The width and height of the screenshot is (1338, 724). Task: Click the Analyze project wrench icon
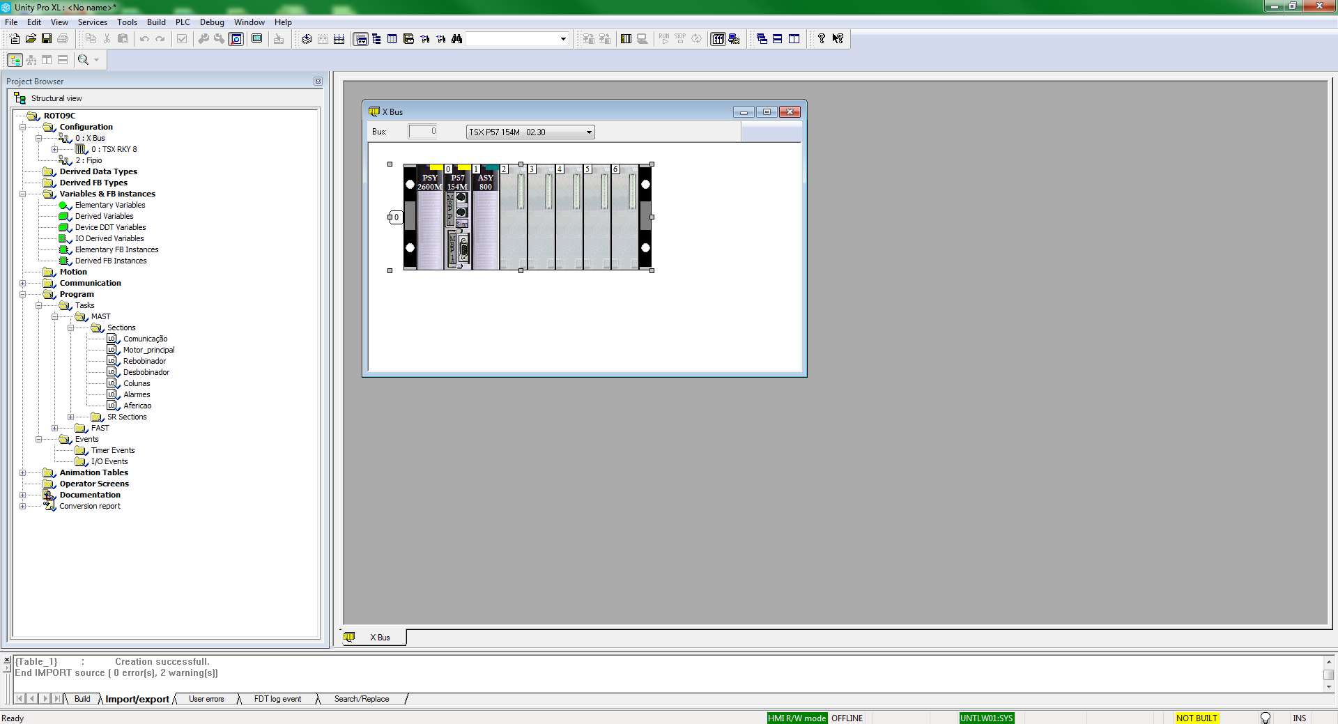[x=203, y=39]
